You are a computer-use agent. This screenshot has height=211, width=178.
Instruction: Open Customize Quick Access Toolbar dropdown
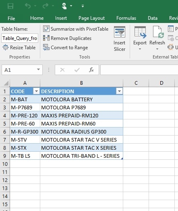pyautogui.click(x=83, y=6)
